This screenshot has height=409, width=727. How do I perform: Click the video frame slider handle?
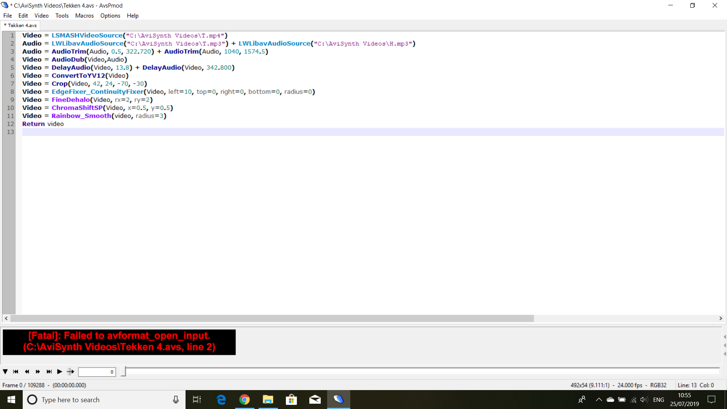tap(123, 372)
